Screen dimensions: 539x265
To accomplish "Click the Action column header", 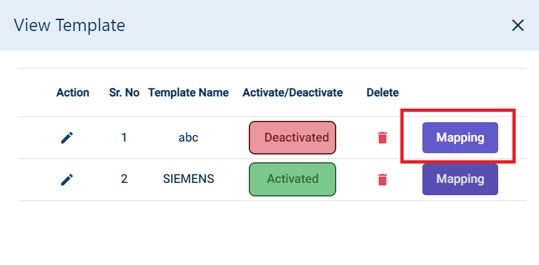I will (x=73, y=92).
